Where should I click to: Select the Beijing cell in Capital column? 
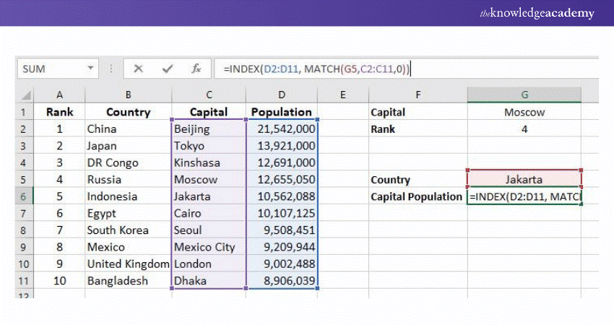click(208, 129)
